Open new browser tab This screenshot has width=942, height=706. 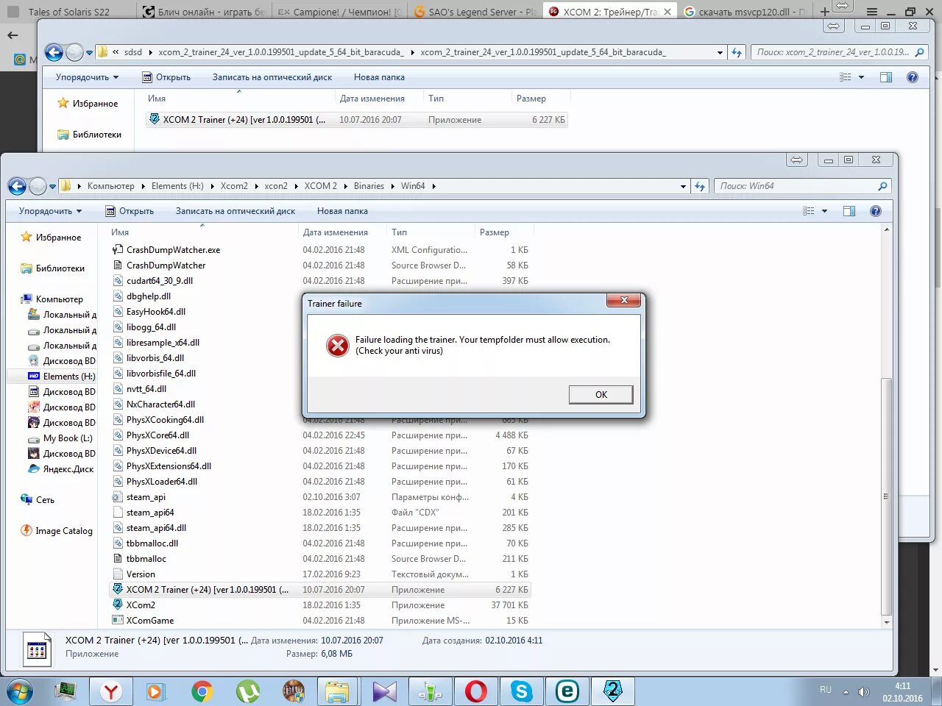click(x=824, y=12)
